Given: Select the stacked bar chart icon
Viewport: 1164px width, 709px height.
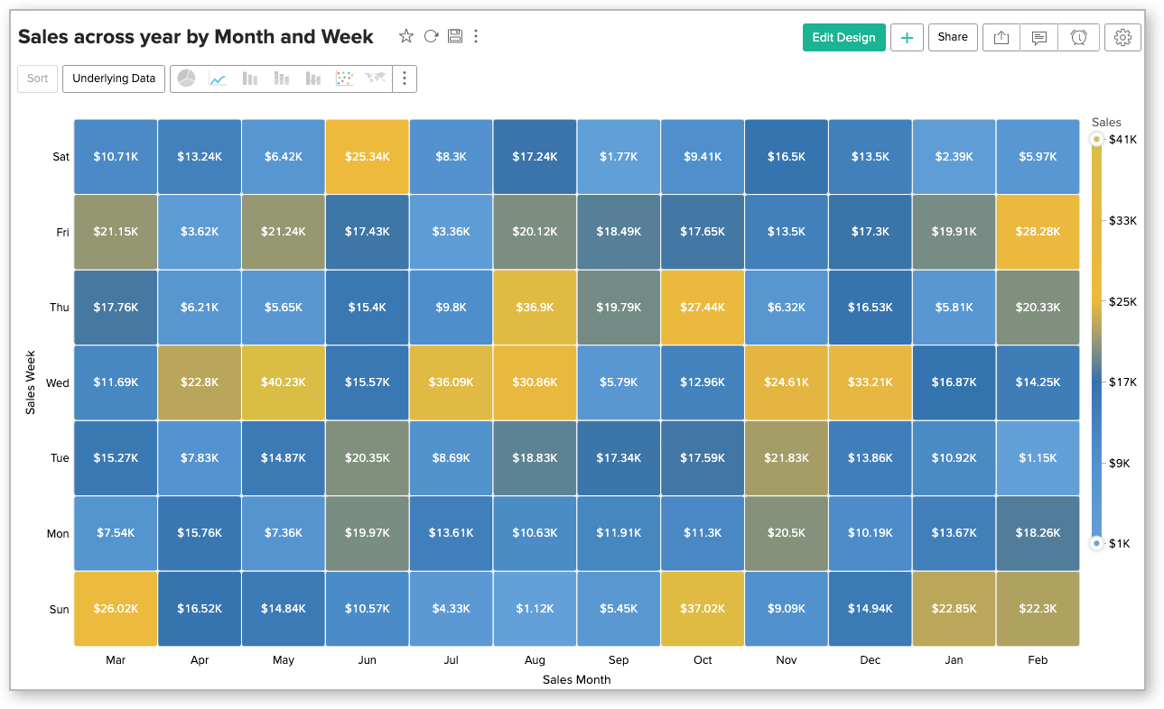Looking at the screenshot, I should tap(281, 78).
